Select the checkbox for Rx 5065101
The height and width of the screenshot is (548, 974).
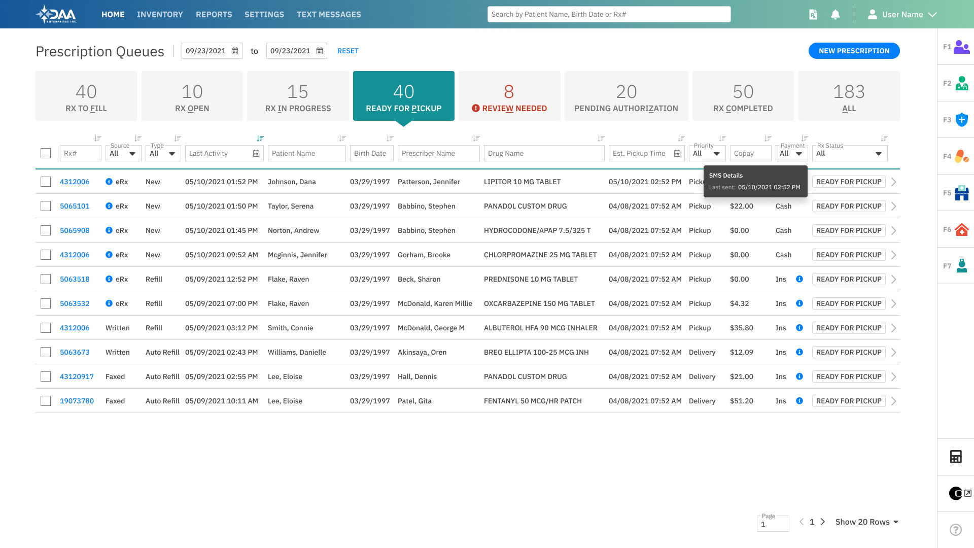pos(46,206)
